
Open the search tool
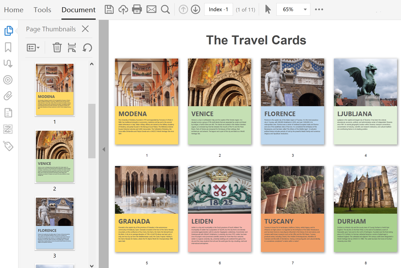click(165, 9)
